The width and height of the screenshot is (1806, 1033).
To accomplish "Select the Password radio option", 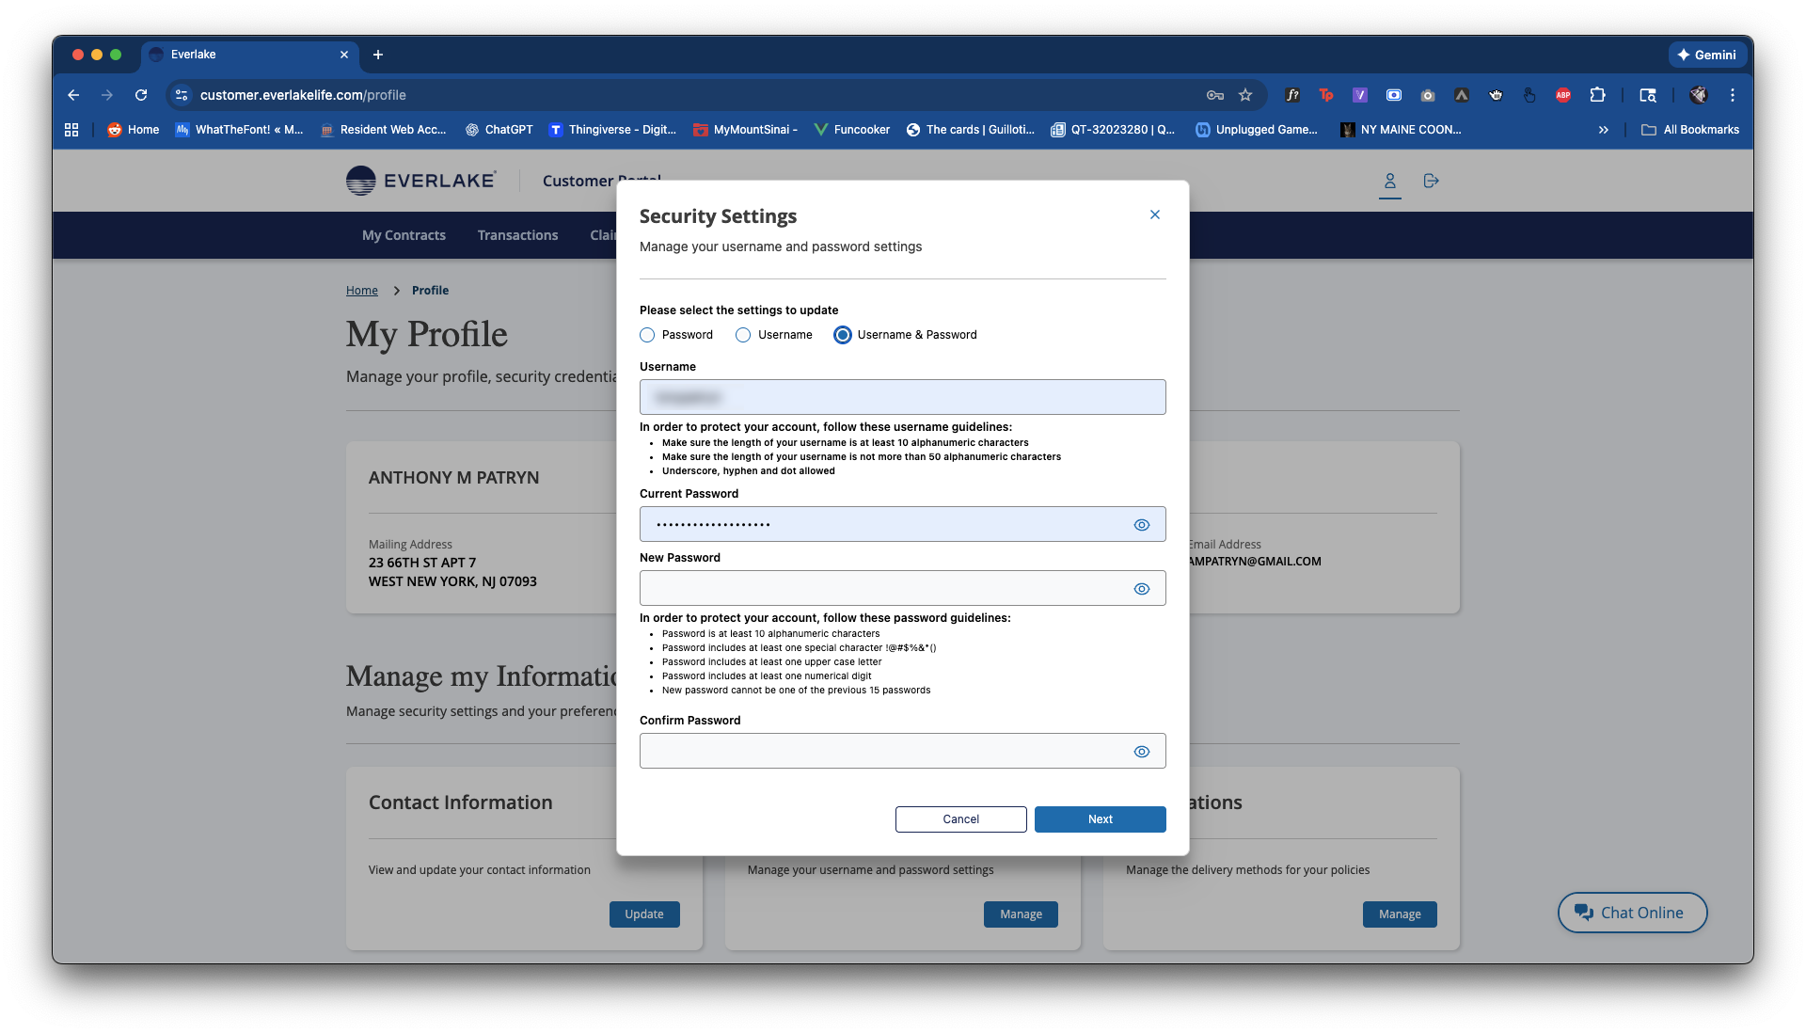I will tap(647, 335).
